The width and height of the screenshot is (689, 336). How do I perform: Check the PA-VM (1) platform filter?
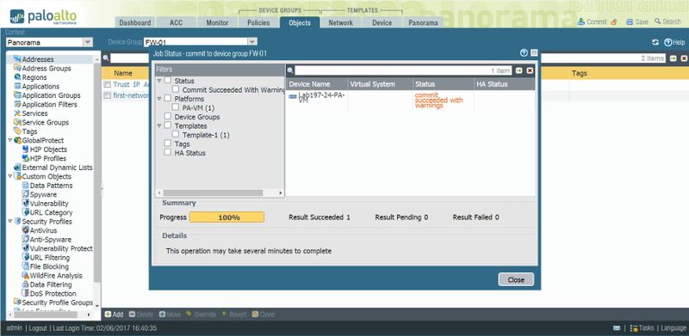[176, 107]
